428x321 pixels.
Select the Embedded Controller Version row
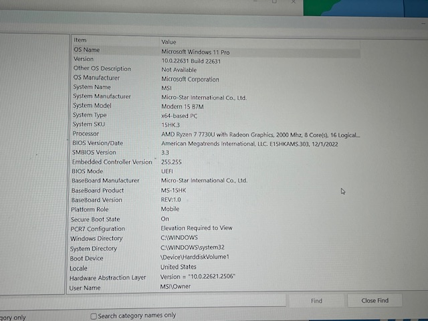click(x=112, y=162)
